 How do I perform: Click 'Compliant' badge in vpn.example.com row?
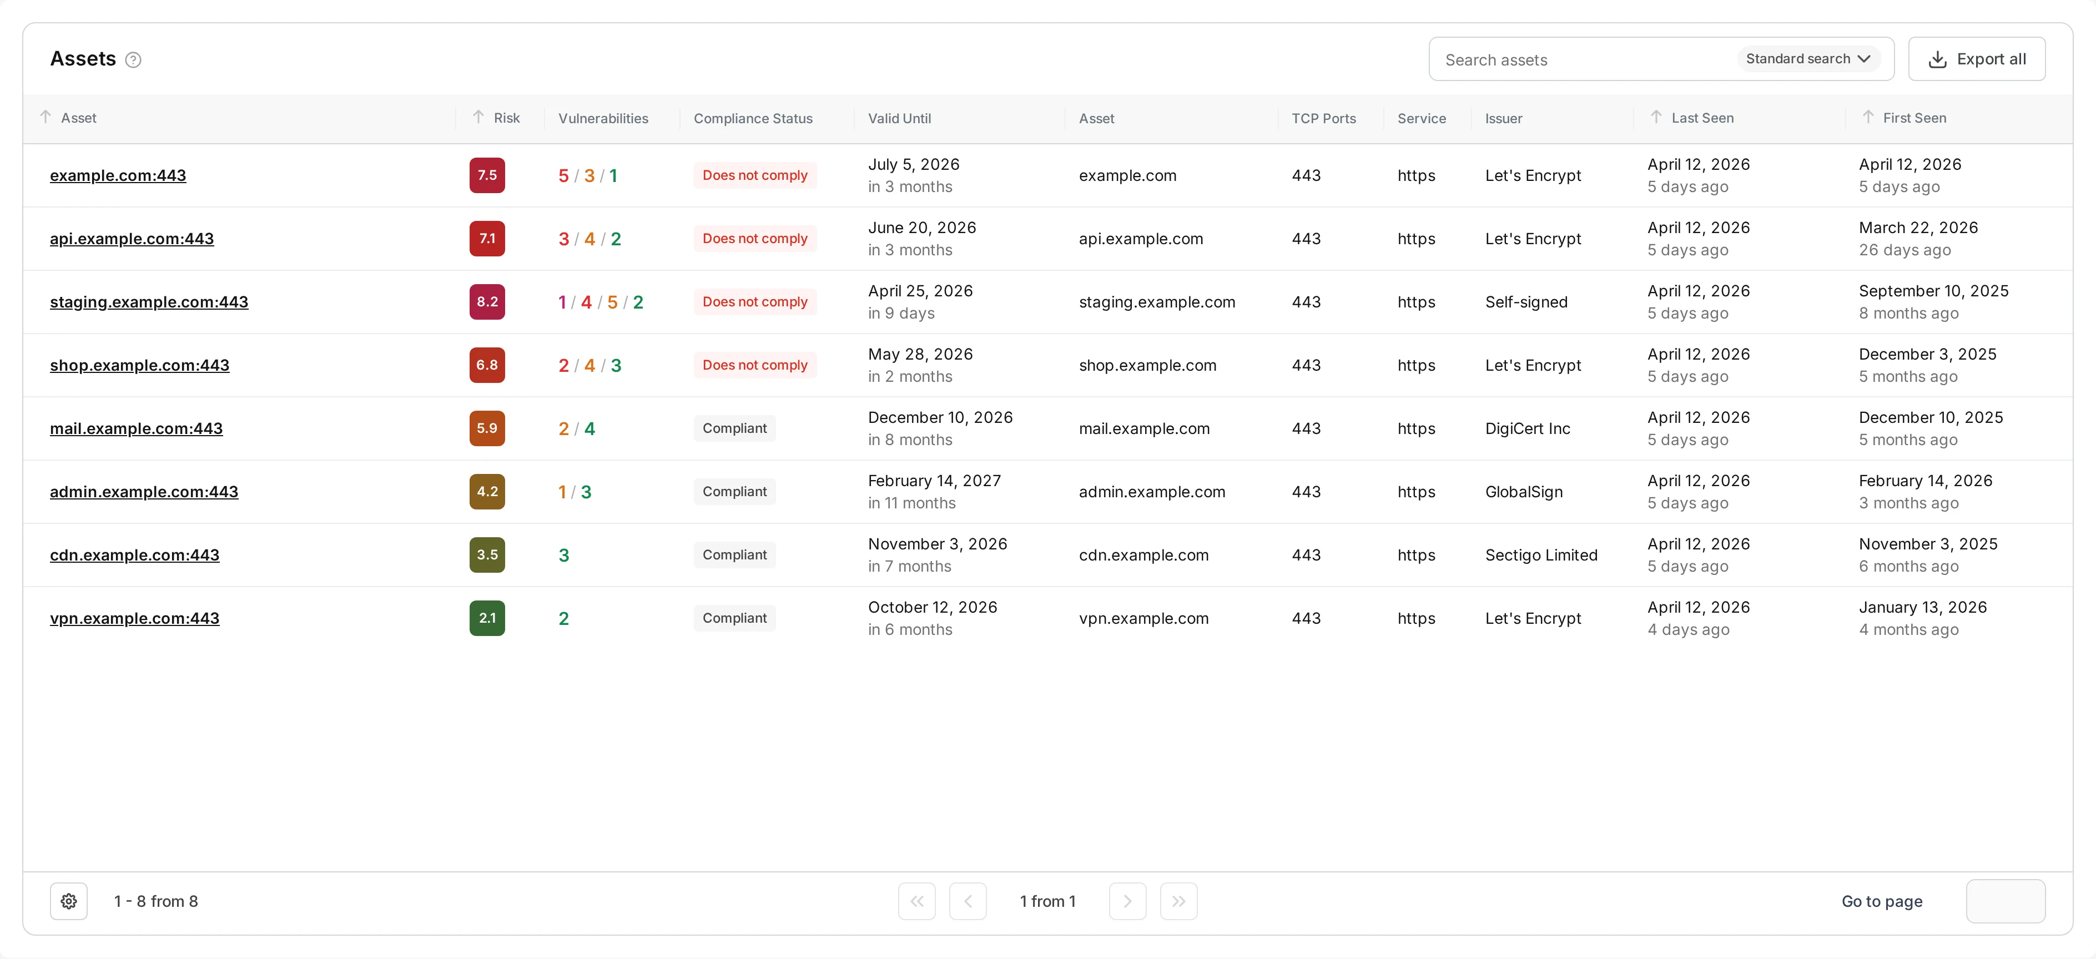(735, 618)
